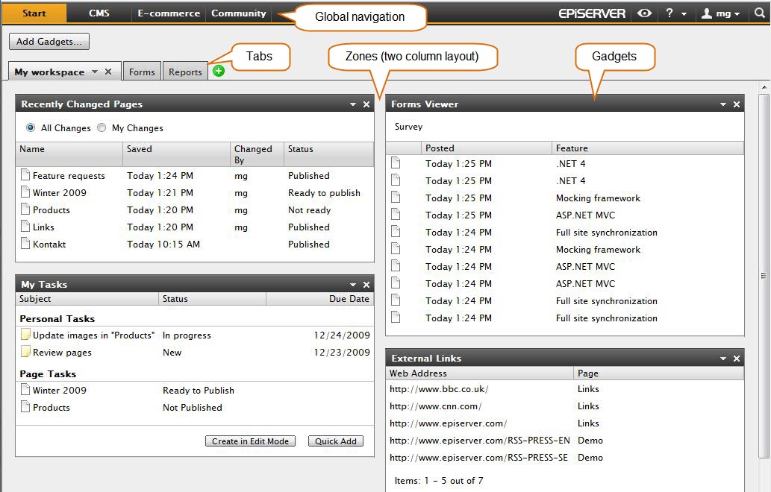Click the eye preview icon in the top bar
This screenshot has height=492, width=771.
tap(643, 13)
